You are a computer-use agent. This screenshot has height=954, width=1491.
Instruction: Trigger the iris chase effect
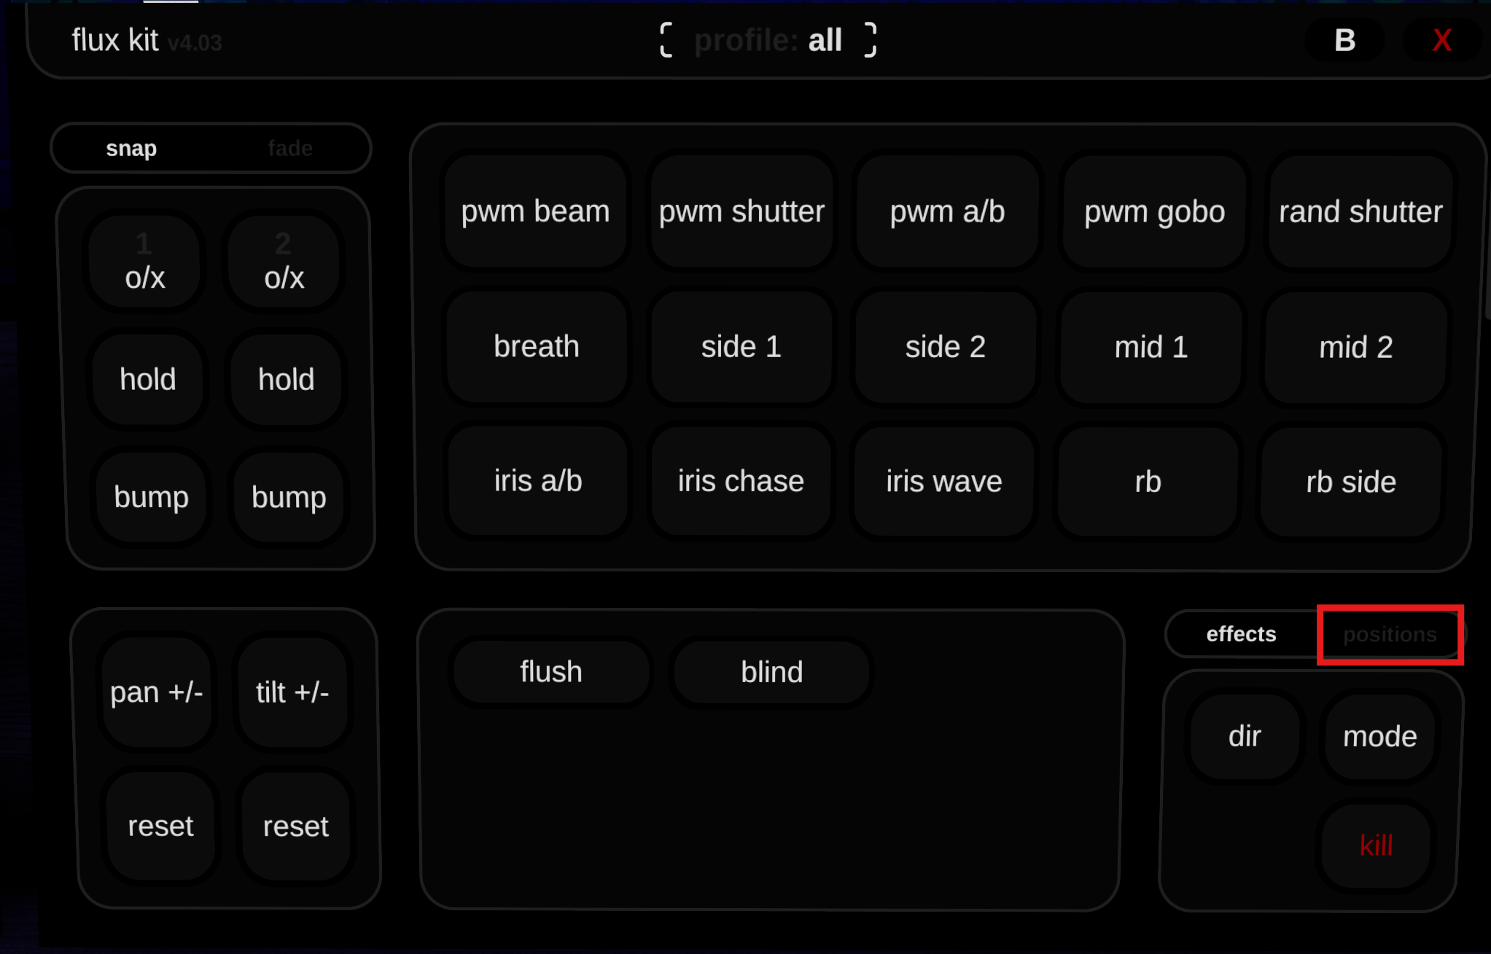(x=741, y=480)
